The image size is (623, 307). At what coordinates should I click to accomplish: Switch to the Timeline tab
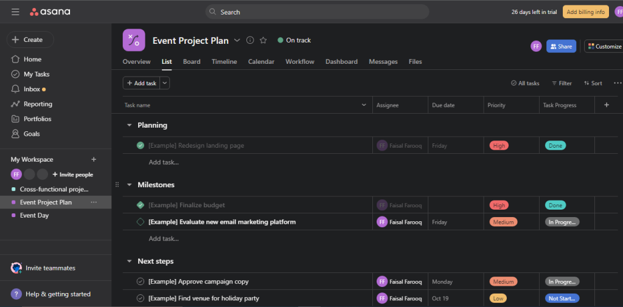click(x=224, y=61)
